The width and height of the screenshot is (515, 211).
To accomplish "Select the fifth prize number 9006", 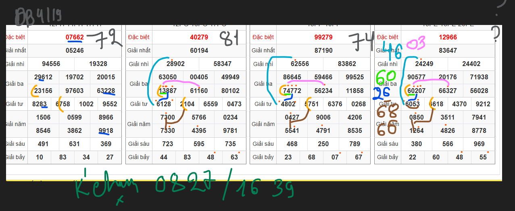I will click(x=323, y=118).
